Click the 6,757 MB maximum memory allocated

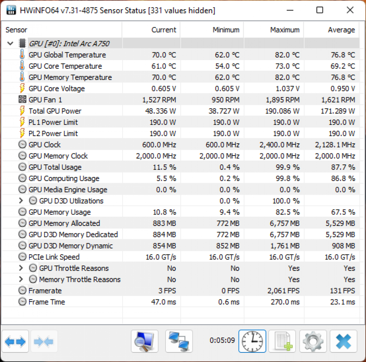coord(285,223)
